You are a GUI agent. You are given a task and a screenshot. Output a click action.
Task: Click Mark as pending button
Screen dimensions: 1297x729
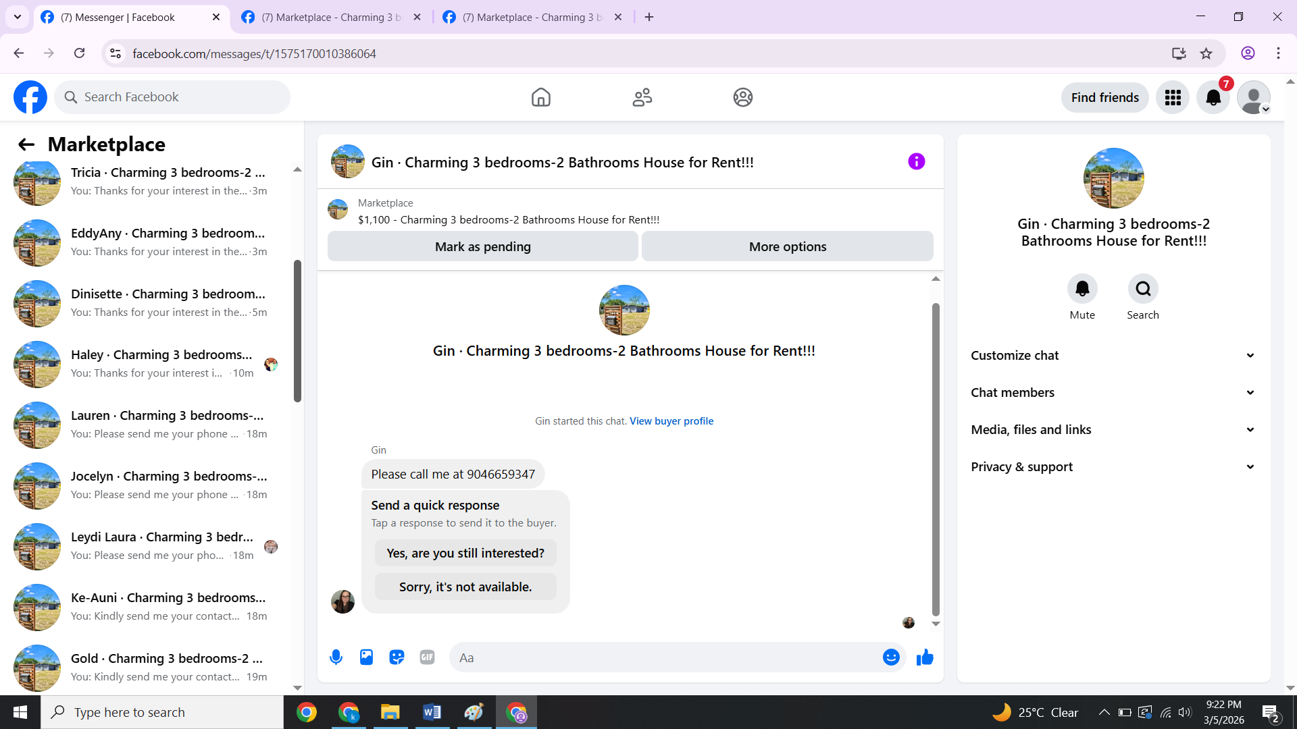[x=482, y=246]
